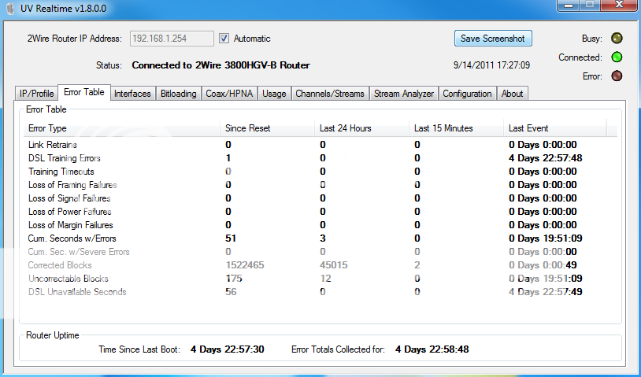Toggle the Automatic checkbox

click(x=224, y=39)
